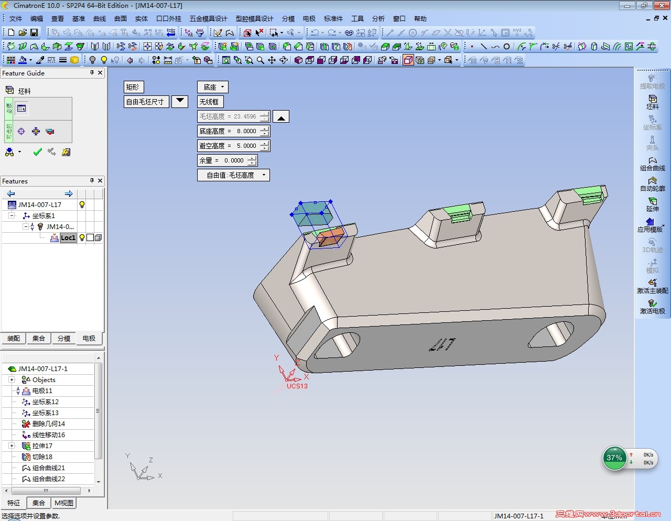The width and height of the screenshot is (671, 521).
Task: Pin the Feature Guide panel
Action: (x=92, y=73)
